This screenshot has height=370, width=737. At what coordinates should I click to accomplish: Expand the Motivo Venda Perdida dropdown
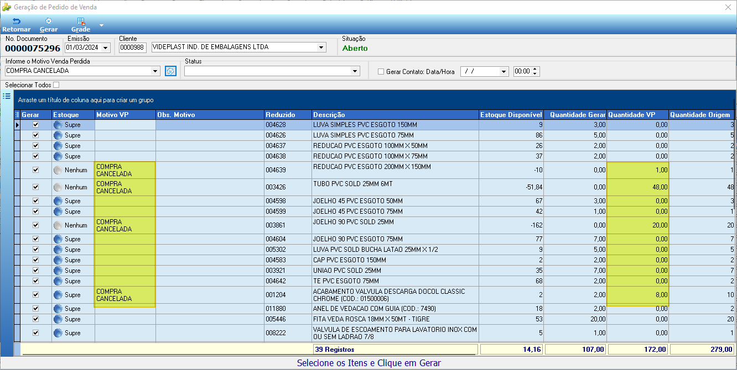tap(155, 71)
